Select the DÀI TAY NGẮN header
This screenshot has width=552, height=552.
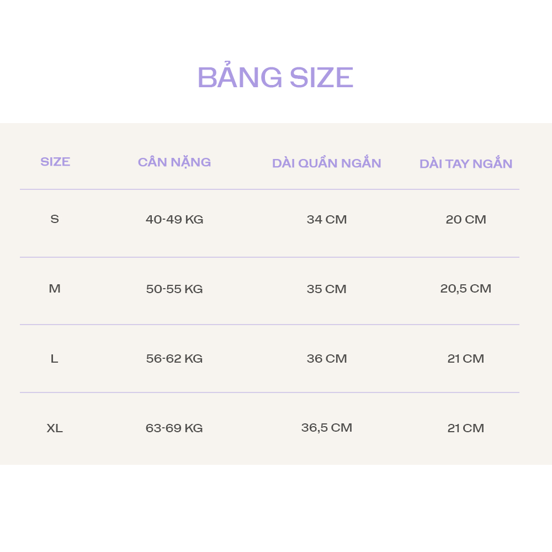click(466, 164)
